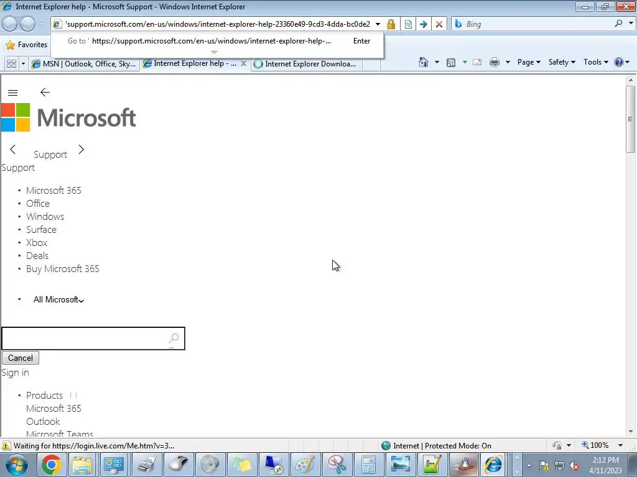This screenshot has width=637, height=477.
Task: Click the Outlook link under Products
Action: [43, 422]
